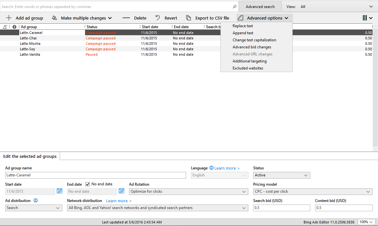378x226 pixels.
Task: Click the English language dropdown
Action: pyautogui.click(x=219, y=175)
